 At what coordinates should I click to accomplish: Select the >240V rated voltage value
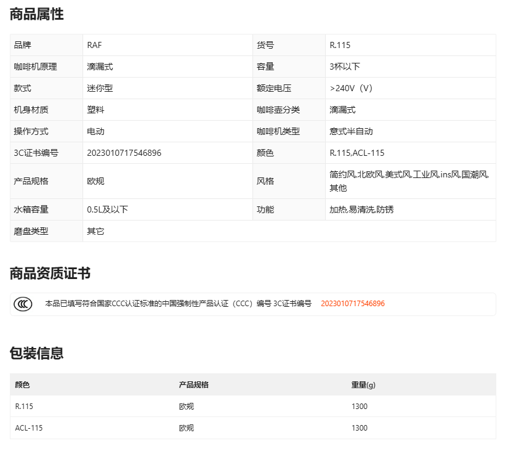click(351, 88)
